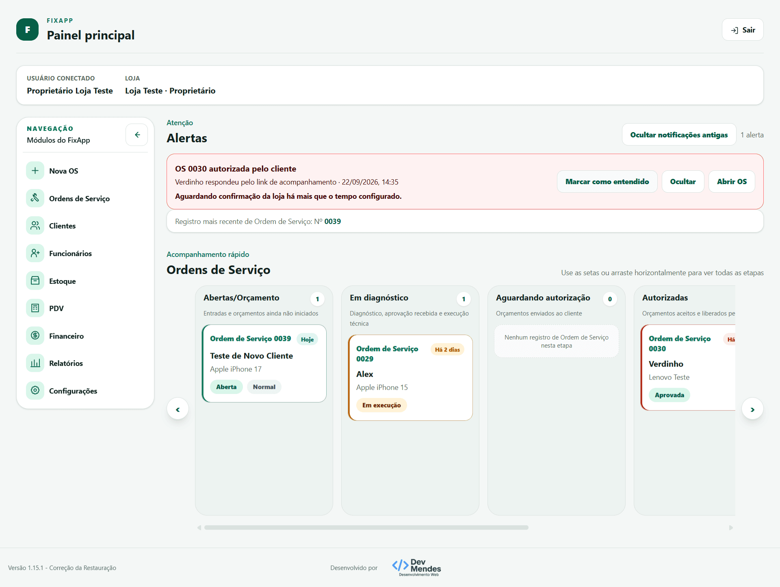The image size is (780, 587).
Task: Mark alert with Marcar como entendido
Action: (x=607, y=181)
